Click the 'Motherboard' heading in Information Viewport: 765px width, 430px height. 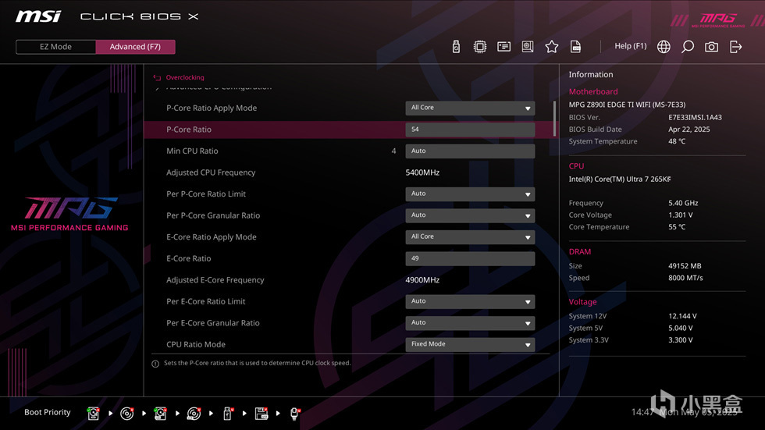pos(593,91)
